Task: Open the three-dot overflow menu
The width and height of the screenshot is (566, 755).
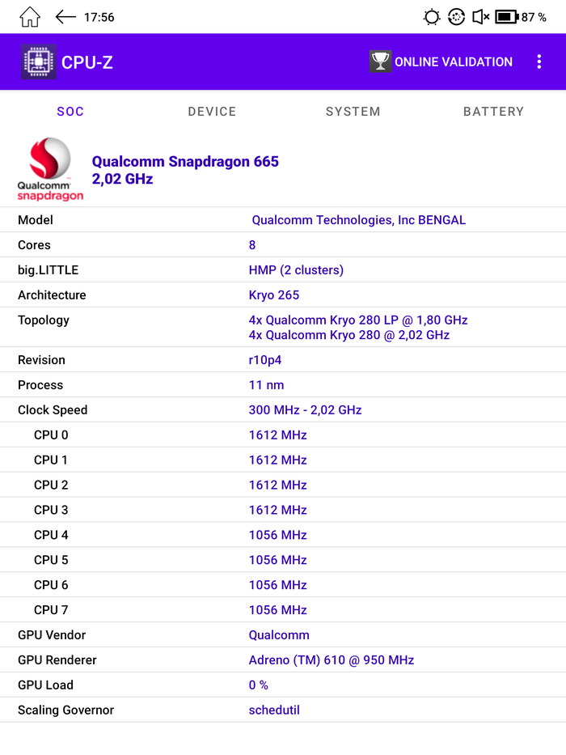Action: point(539,62)
